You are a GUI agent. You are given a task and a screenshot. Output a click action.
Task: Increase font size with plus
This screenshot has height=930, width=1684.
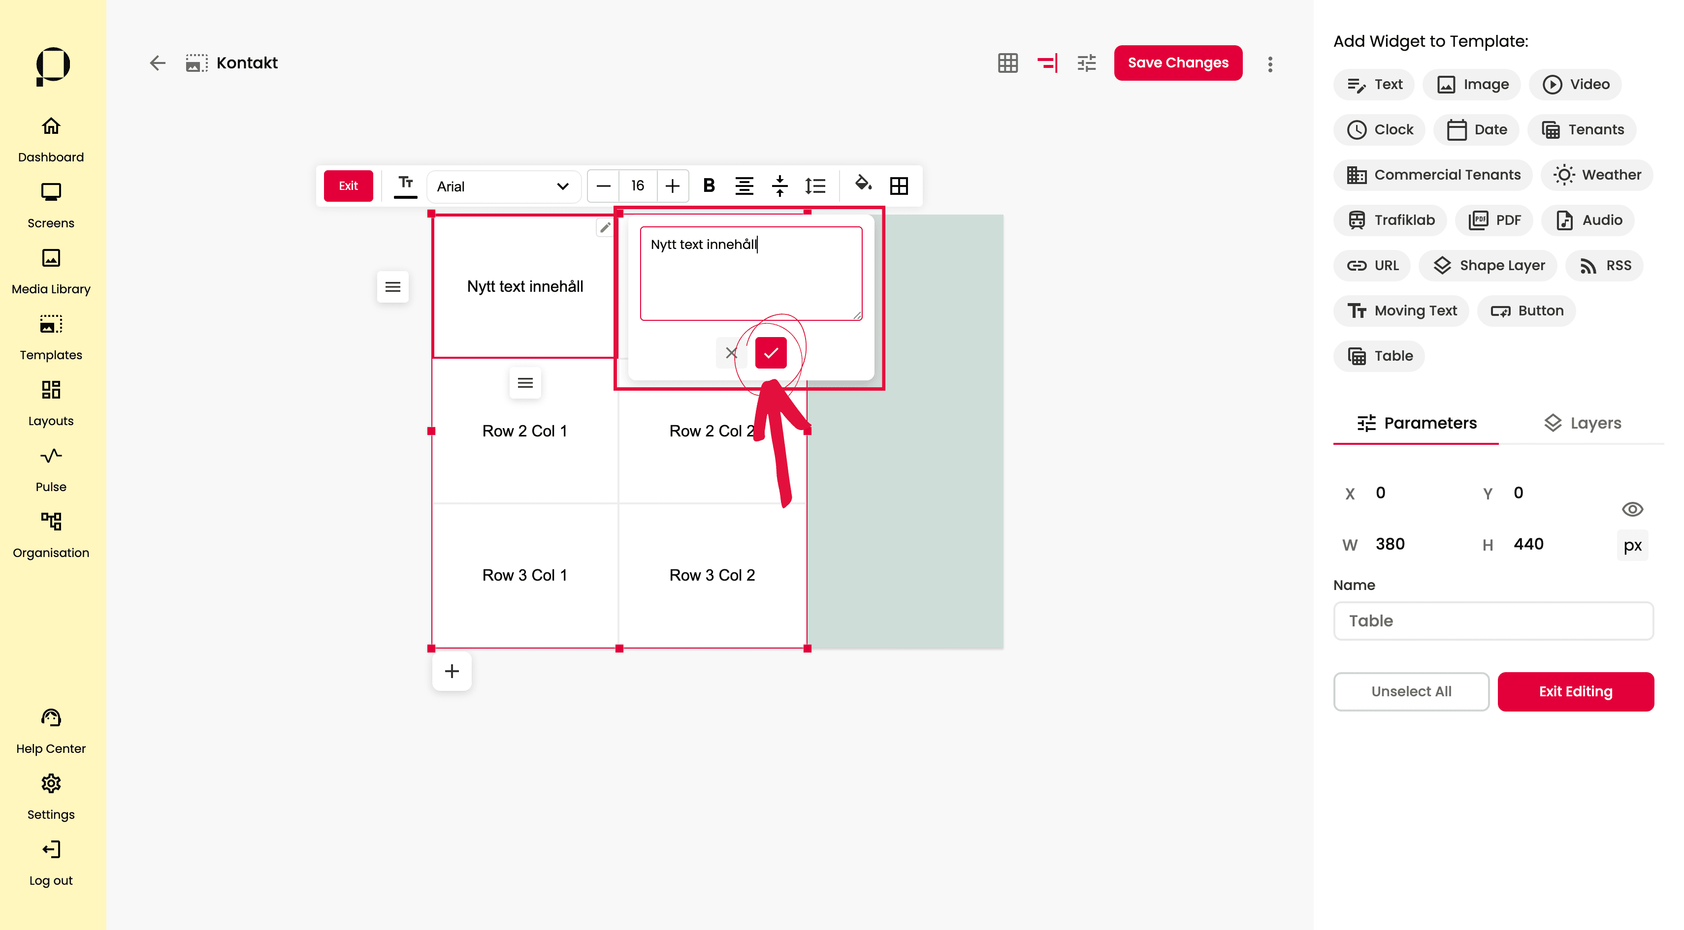point(672,186)
